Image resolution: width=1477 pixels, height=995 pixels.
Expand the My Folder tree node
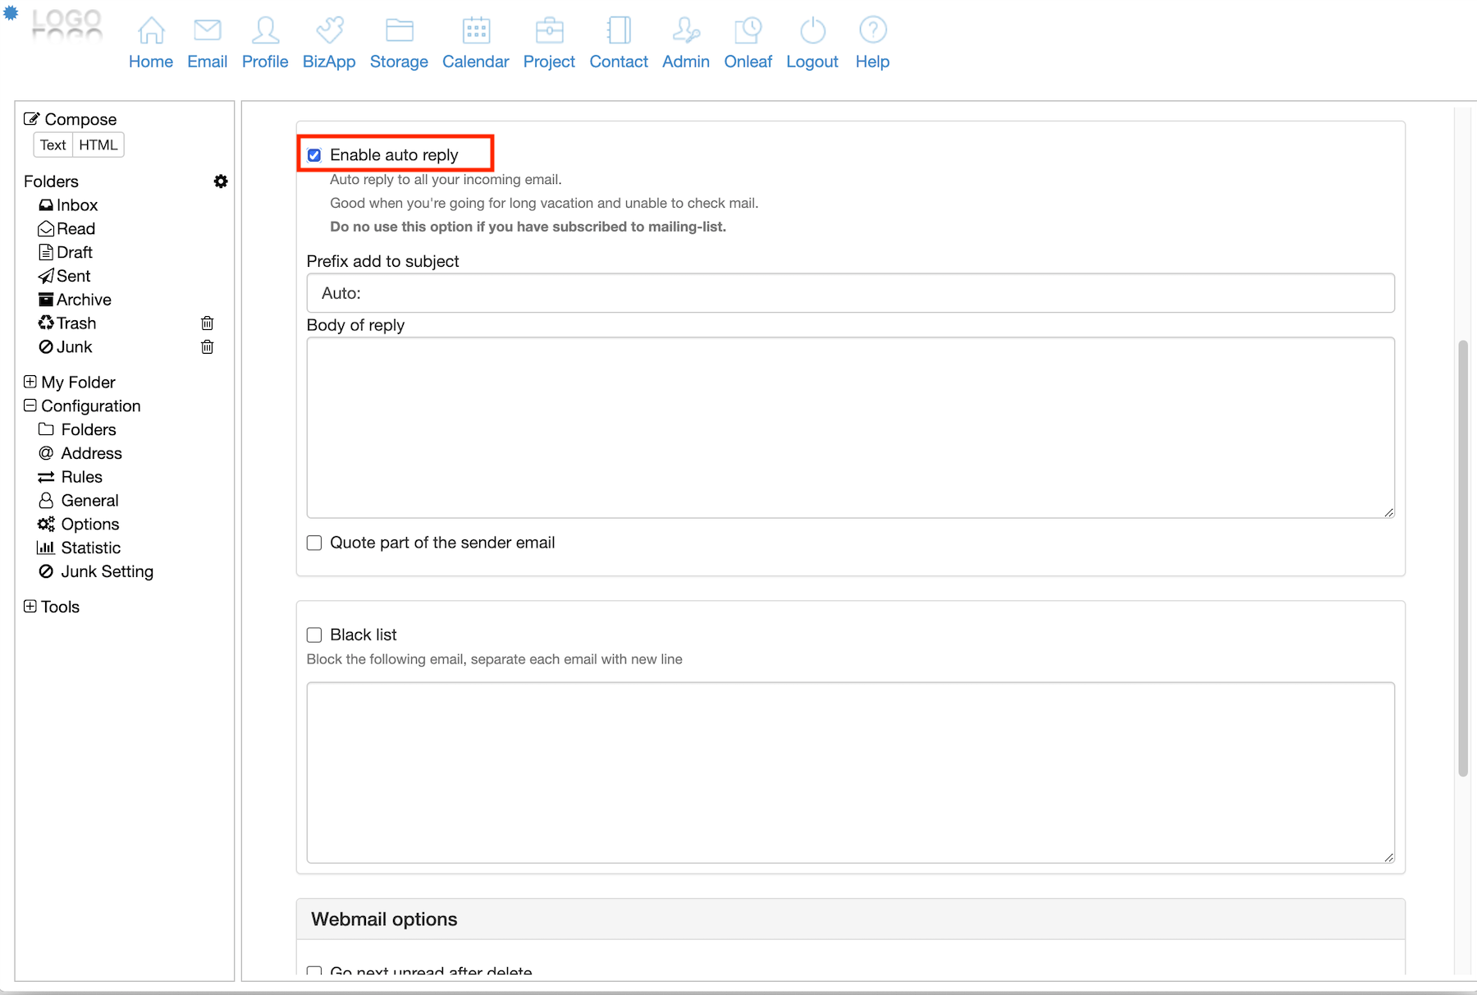[30, 382]
